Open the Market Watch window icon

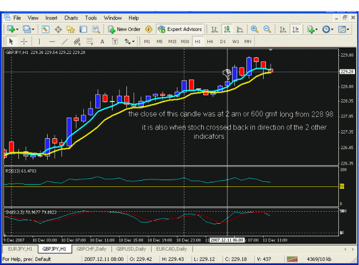click(x=45, y=29)
